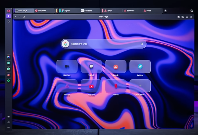Take a snapshot with camera icon
The image size is (198, 135).
point(183,17)
